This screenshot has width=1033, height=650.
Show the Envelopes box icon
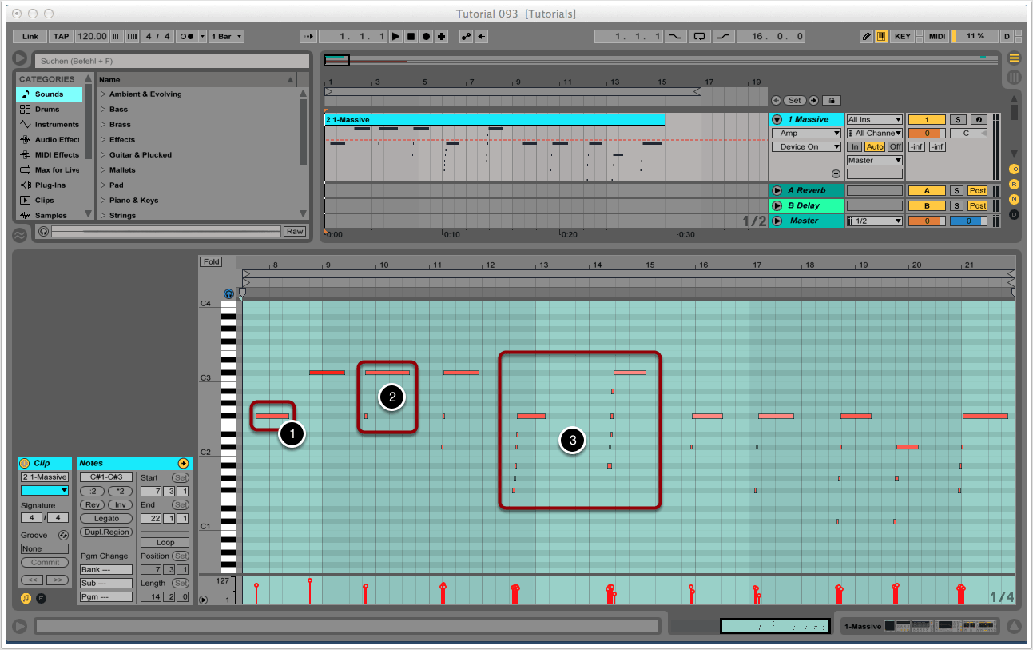[42, 597]
